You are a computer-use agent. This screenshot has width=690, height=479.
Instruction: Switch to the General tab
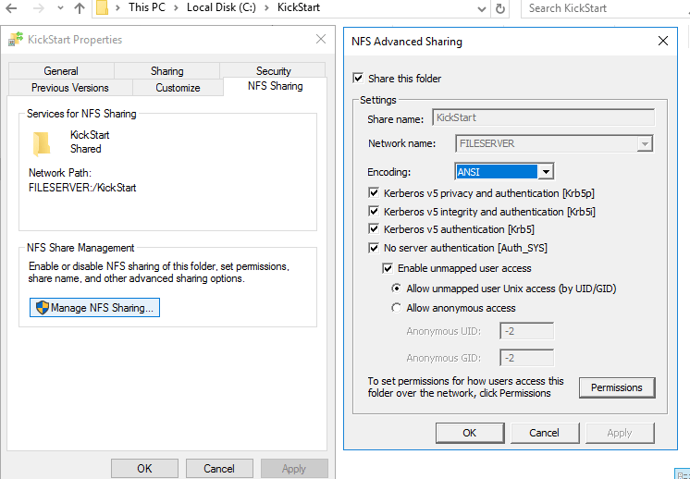[61, 71]
